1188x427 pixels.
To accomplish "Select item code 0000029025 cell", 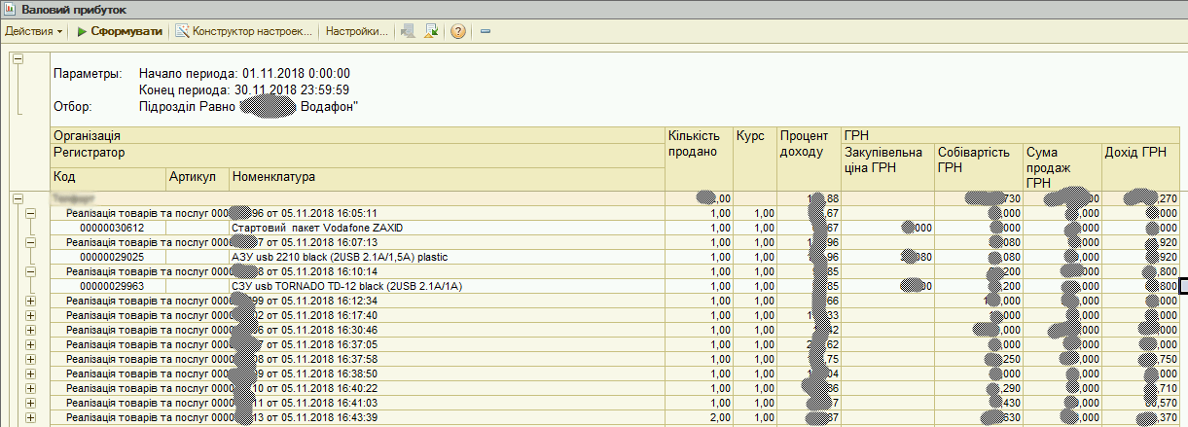I will (x=107, y=257).
